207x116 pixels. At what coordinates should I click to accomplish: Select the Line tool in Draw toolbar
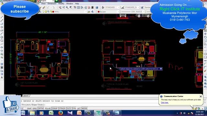(2, 17)
